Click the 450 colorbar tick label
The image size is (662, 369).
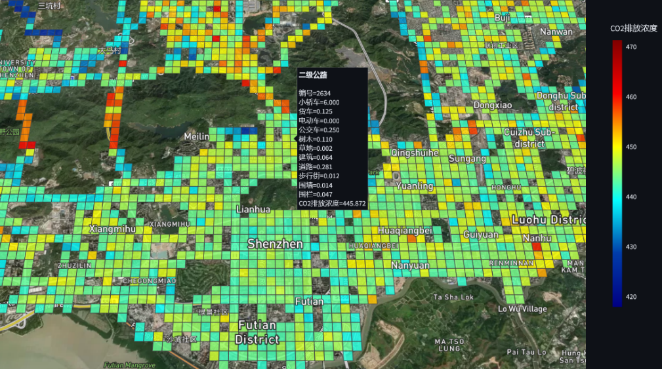(x=631, y=147)
